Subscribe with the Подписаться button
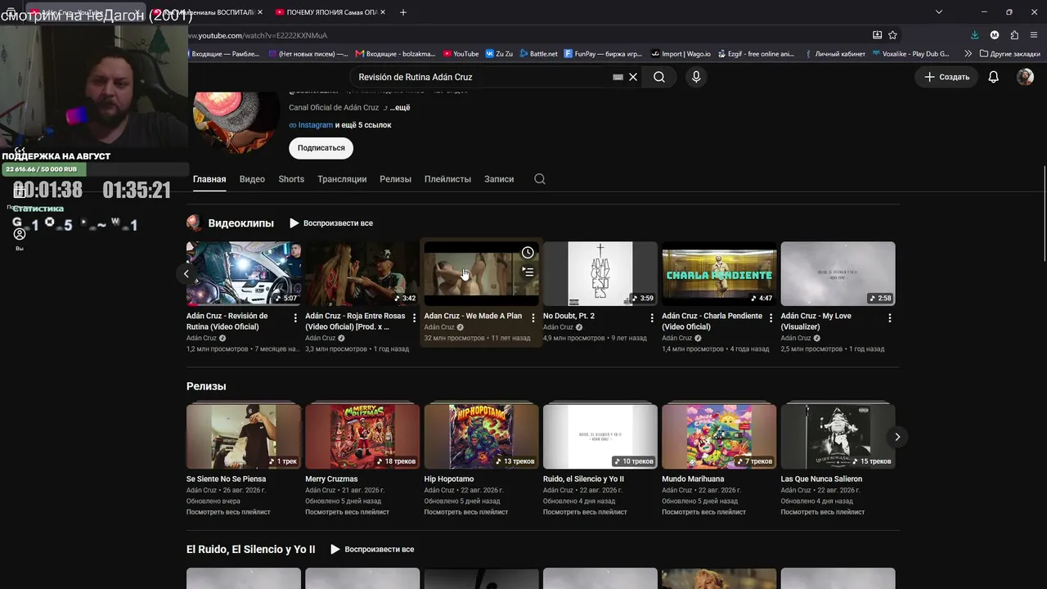Viewport: 1047px width, 589px height. (321, 148)
